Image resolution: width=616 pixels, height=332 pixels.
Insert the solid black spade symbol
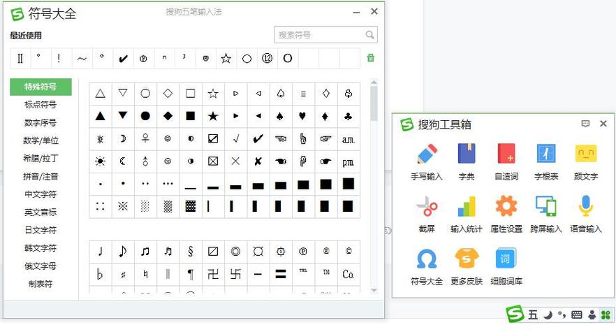point(280,116)
